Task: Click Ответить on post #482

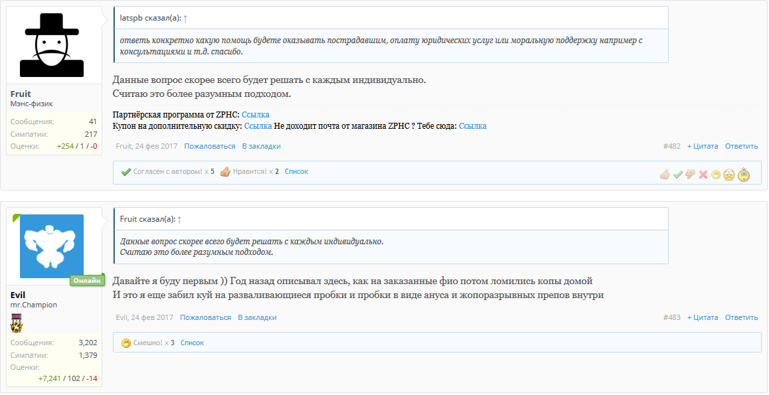Action: pos(741,146)
